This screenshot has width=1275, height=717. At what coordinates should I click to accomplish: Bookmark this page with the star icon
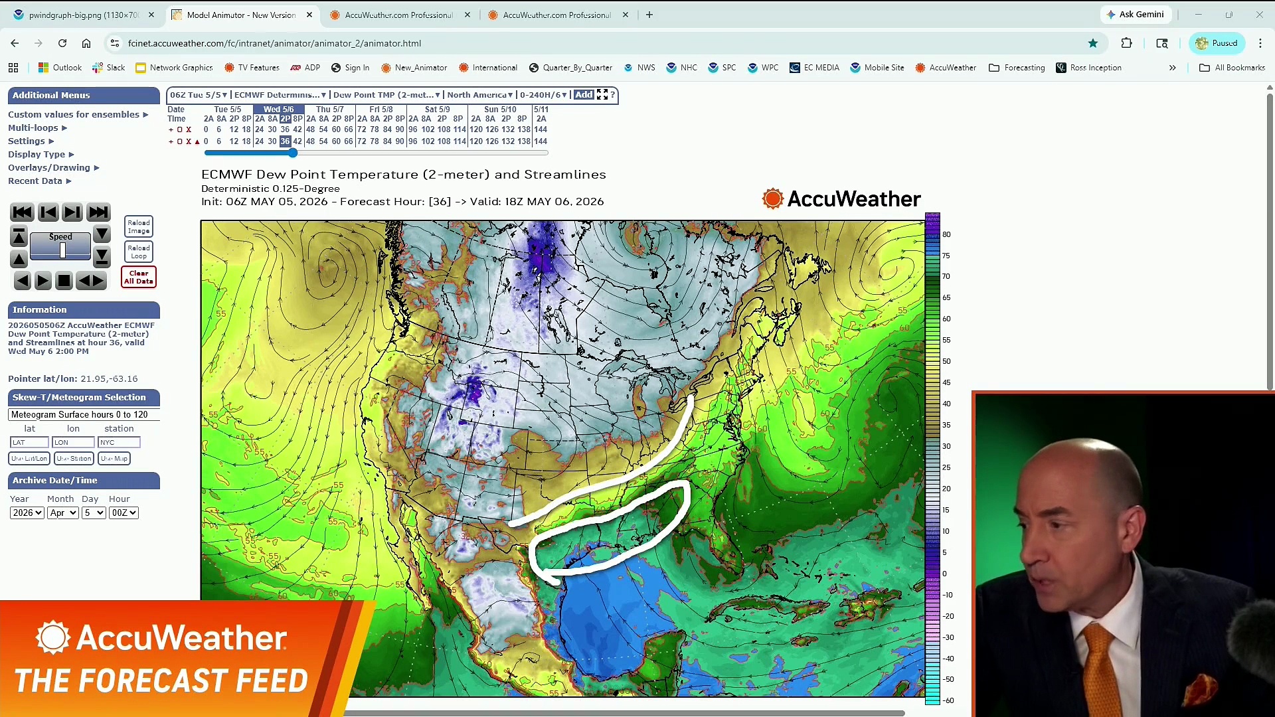[1093, 43]
